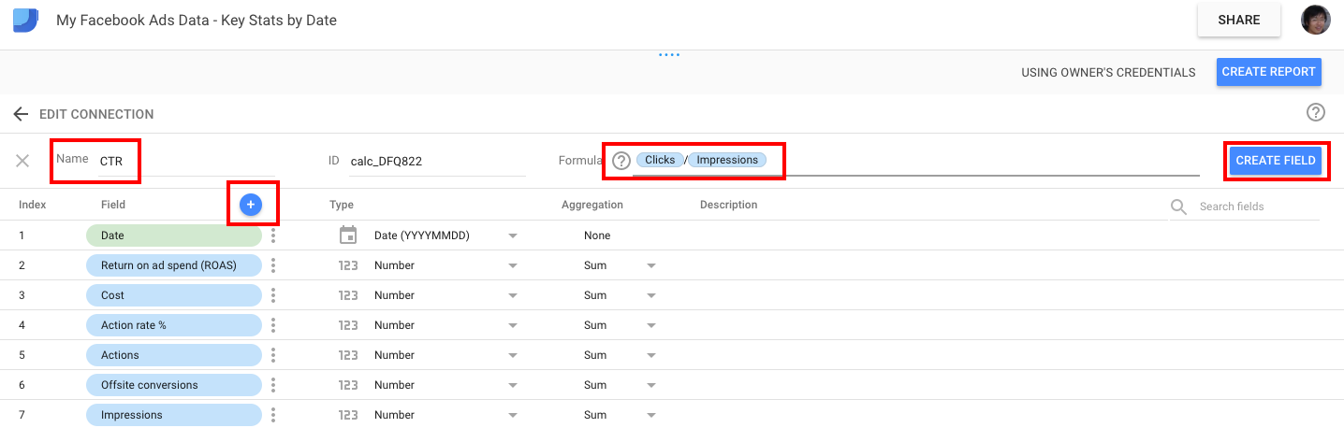Select the Return on ad spend (ROAS) field

tap(174, 265)
